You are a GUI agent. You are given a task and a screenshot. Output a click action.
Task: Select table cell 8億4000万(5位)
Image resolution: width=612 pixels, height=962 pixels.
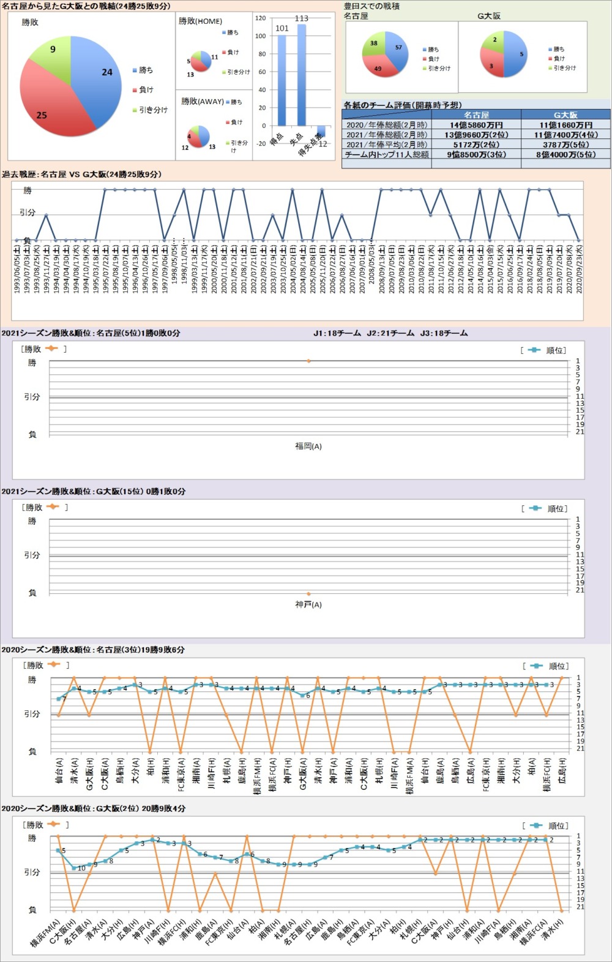(565, 154)
